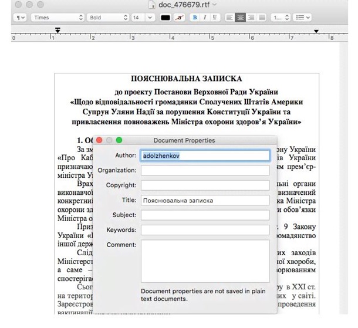Open the text highlight color picker
The width and height of the screenshot is (358, 328).
click(179, 18)
